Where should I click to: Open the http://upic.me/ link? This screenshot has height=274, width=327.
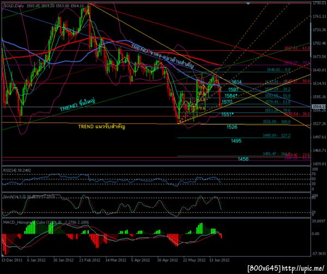click(x=304, y=268)
